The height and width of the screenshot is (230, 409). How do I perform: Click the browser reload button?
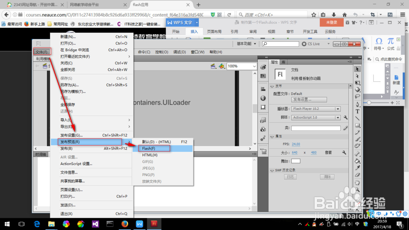click(x=229, y=15)
